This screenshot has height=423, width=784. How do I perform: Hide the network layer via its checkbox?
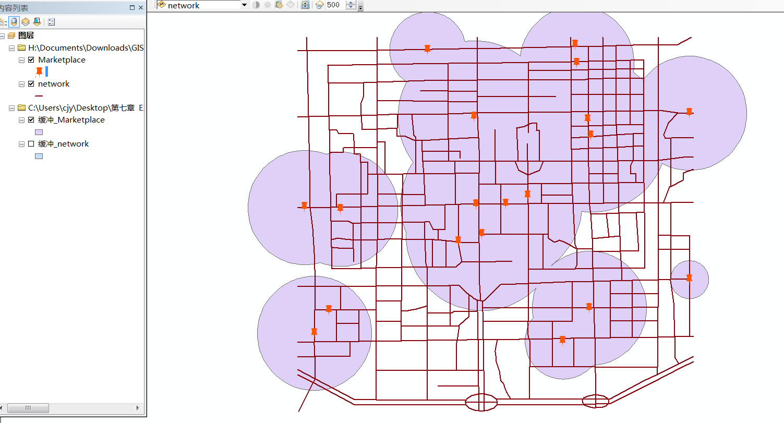[x=31, y=84]
